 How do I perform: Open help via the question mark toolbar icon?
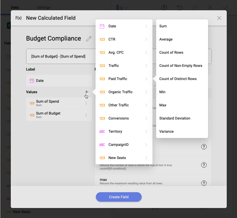tap(164, 8)
